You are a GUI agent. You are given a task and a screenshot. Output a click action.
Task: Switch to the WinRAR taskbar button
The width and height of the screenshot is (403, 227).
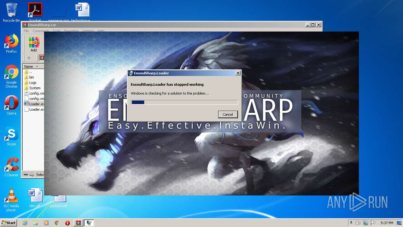[x=78, y=223]
